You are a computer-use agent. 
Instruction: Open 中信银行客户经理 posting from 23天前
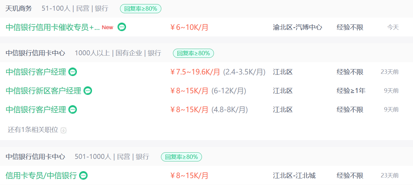coord(36,72)
